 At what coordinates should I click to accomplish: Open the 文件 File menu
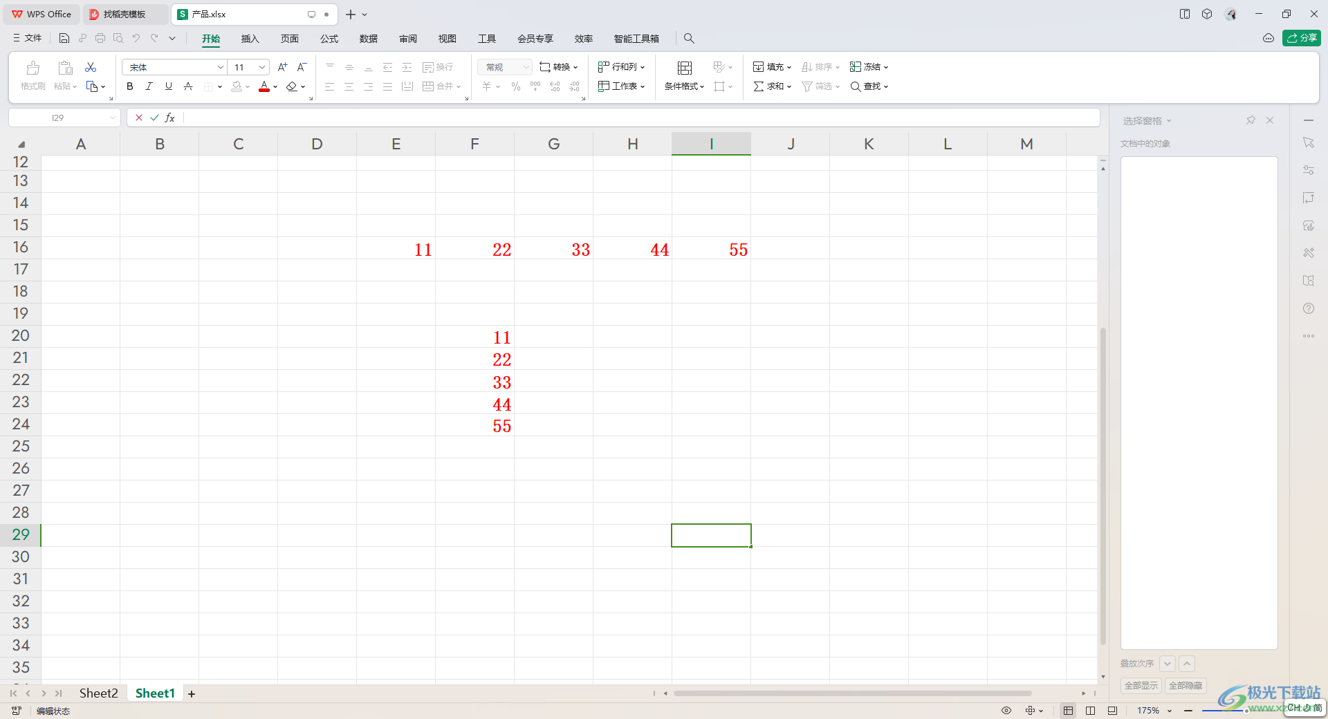[x=28, y=38]
